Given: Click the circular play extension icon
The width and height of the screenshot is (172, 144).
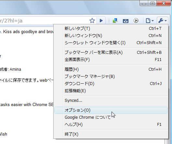Looking at the screenshot, I should tap(136, 20).
